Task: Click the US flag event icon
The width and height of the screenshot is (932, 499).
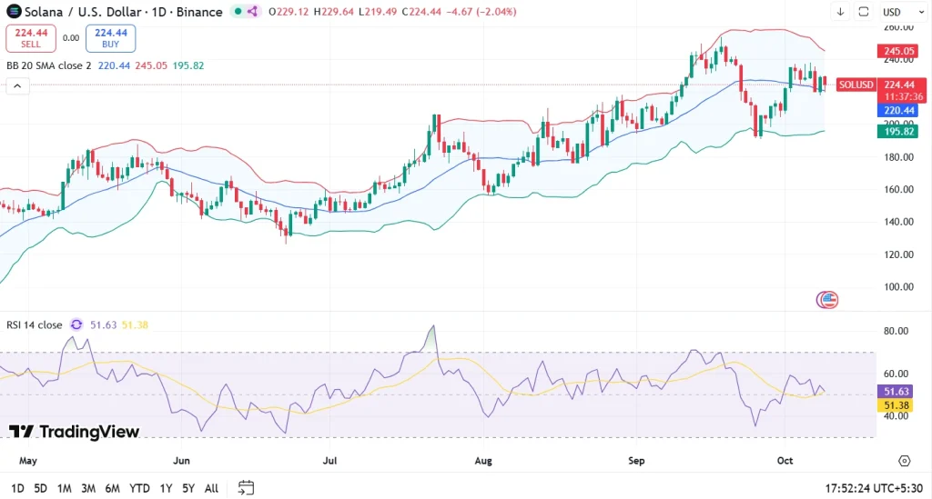Action: tap(827, 299)
